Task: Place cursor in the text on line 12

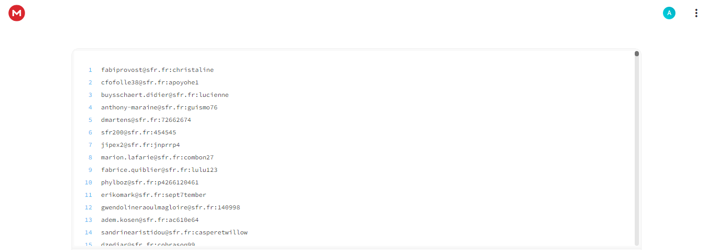Action: (x=171, y=207)
